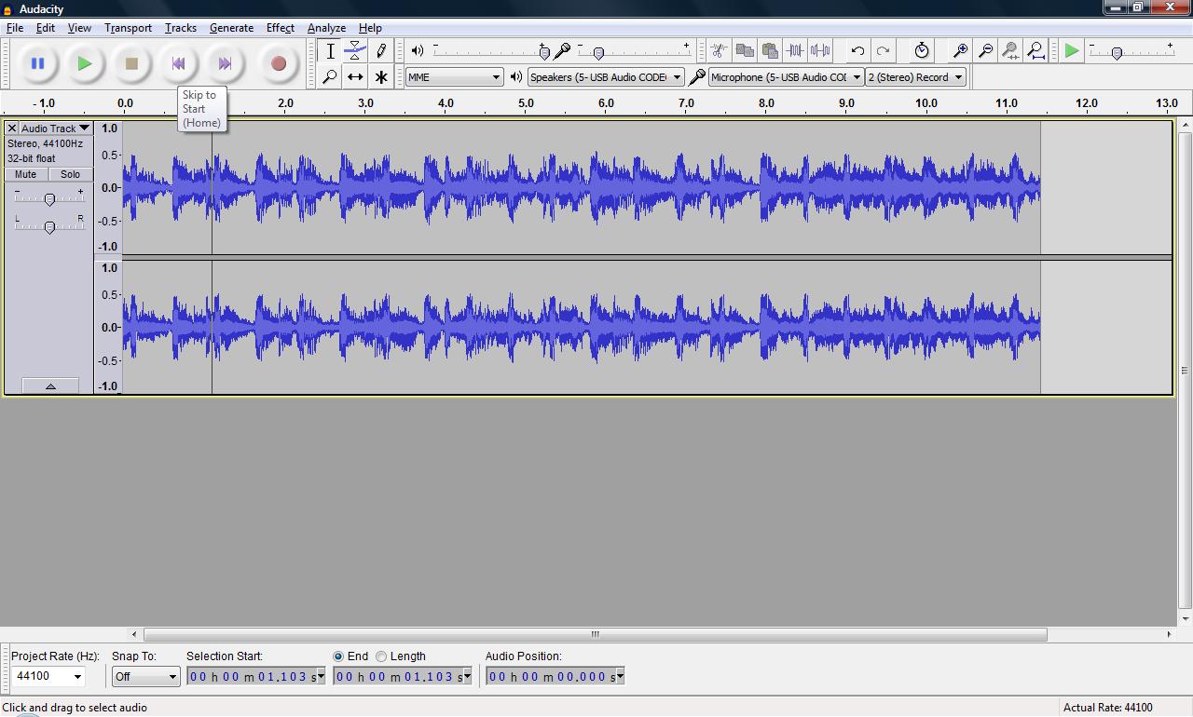The height and width of the screenshot is (717, 1193).
Task: Zoom in with the magnifier plus icon
Action: pyautogui.click(x=959, y=51)
